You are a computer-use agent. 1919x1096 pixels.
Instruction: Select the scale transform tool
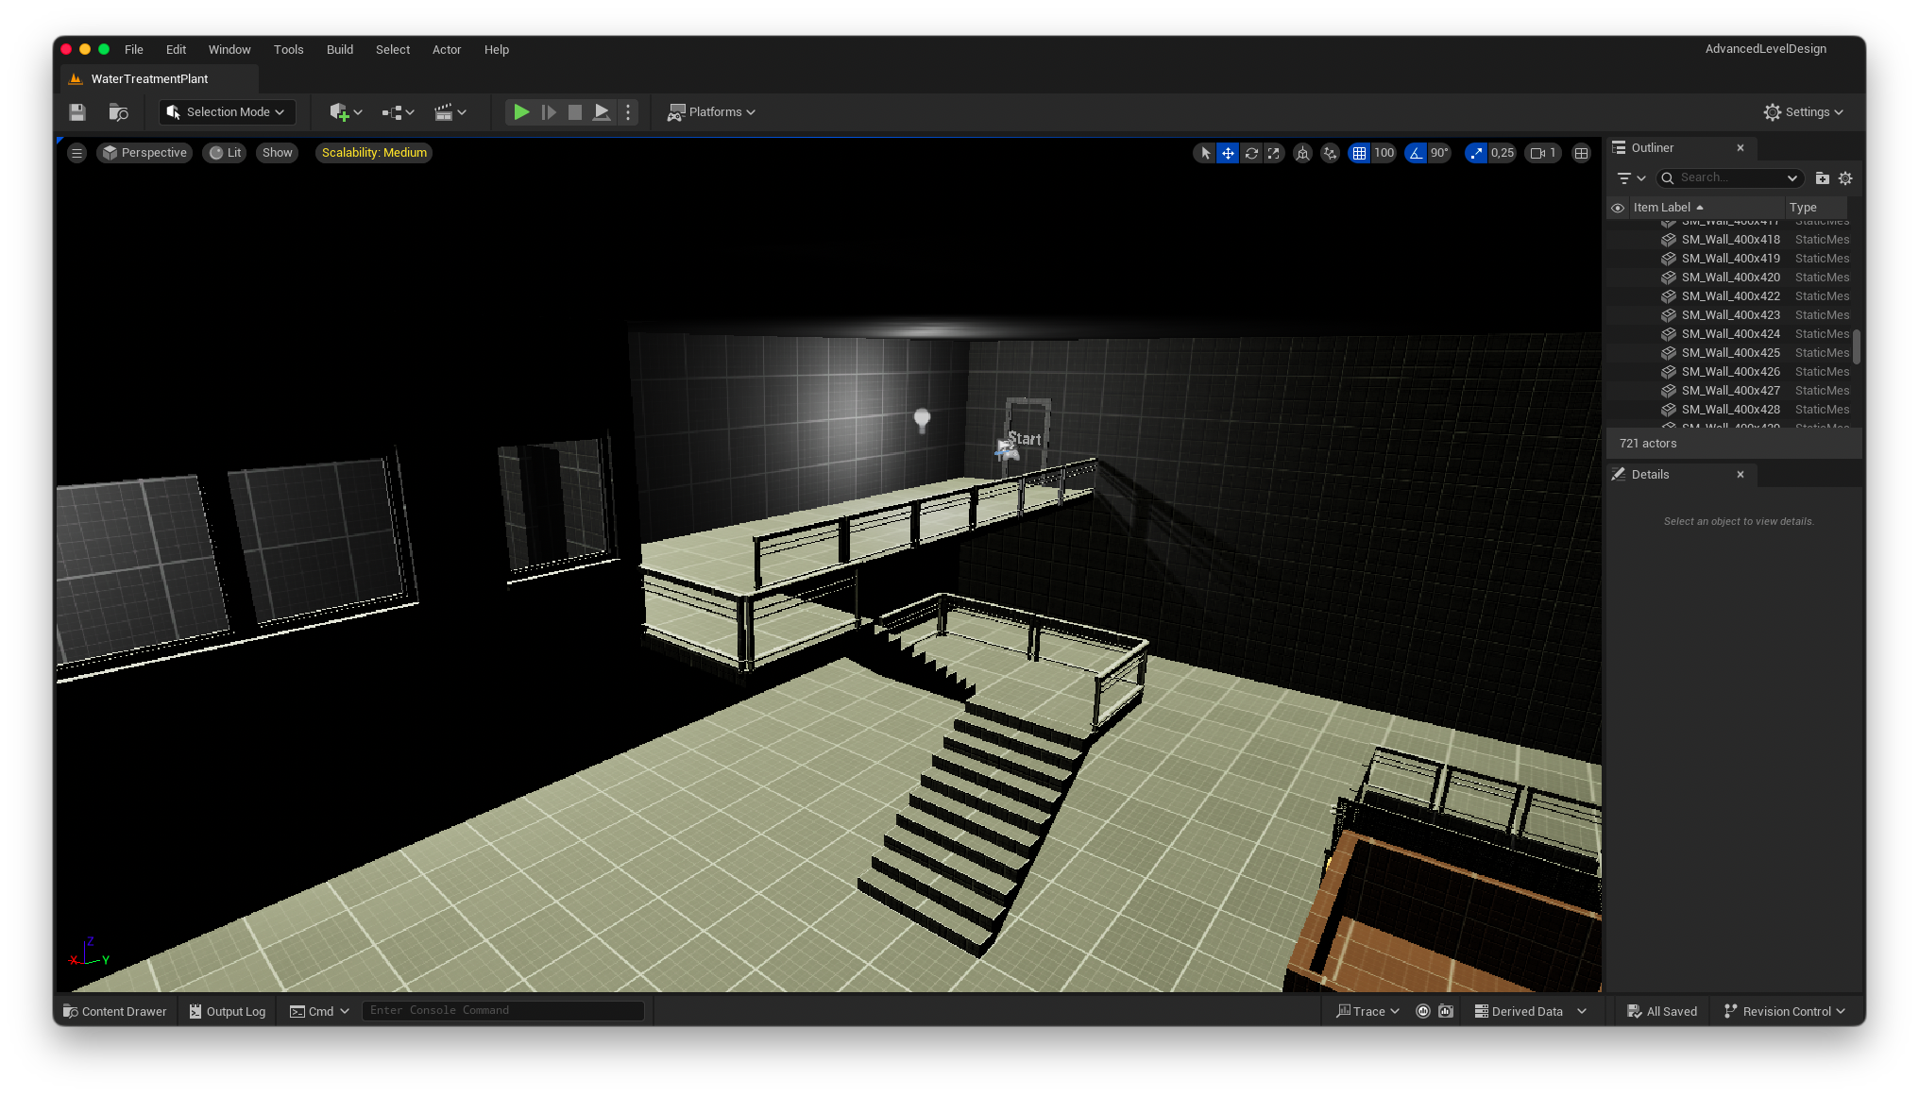(1274, 153)
